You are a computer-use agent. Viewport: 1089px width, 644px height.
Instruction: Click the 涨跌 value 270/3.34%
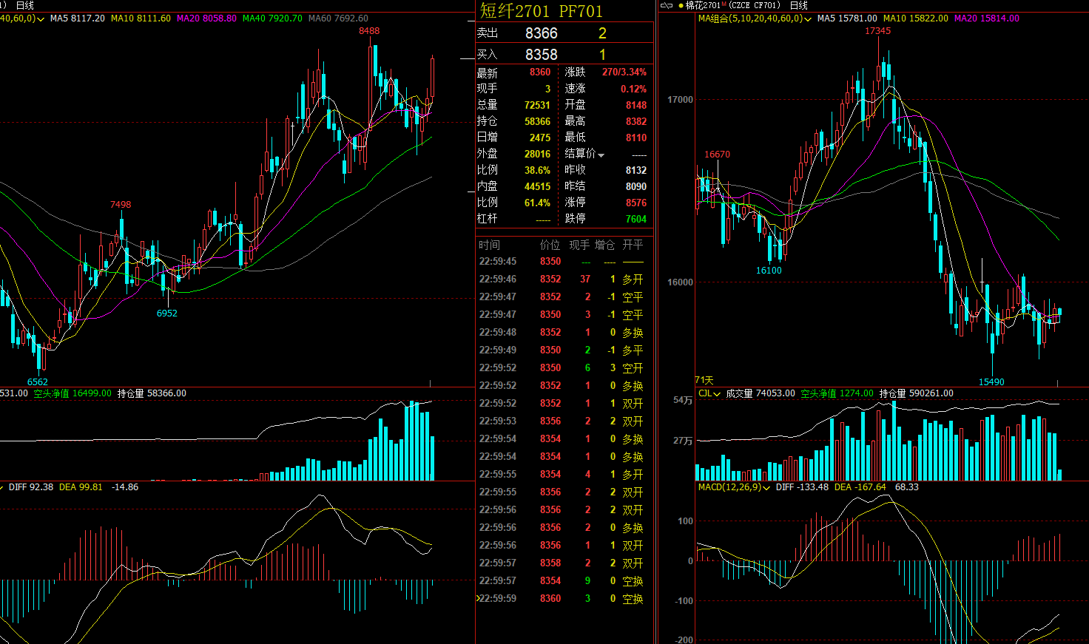point(624,72)
